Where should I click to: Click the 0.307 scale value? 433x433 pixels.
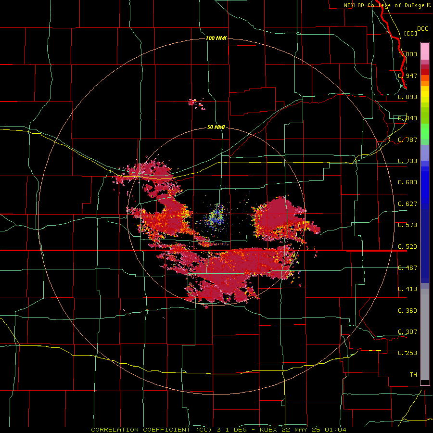408,332
